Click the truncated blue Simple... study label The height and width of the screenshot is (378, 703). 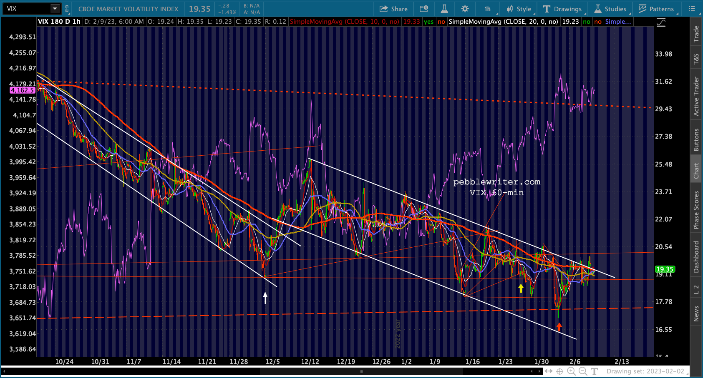618,22
